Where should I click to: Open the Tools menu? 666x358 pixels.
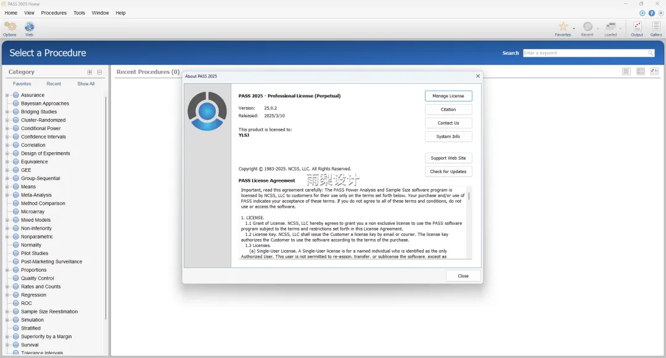click(x=80, y=13)
